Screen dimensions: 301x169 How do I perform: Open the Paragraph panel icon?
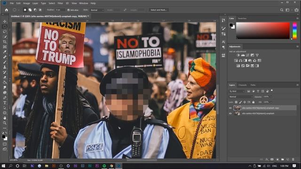point(223,47)
